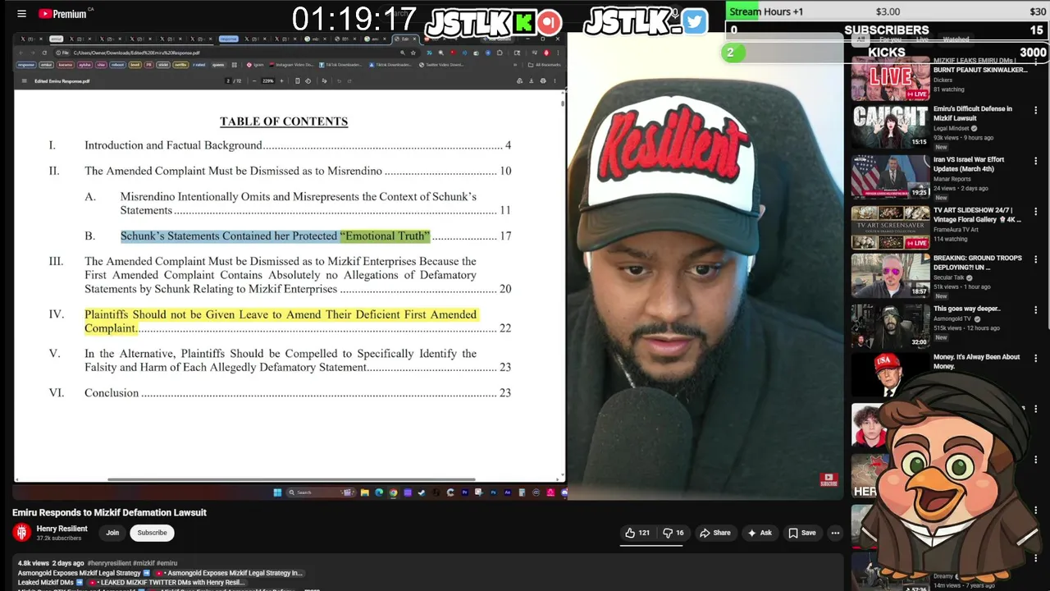Like the video with 121 likes

[638, 533]
